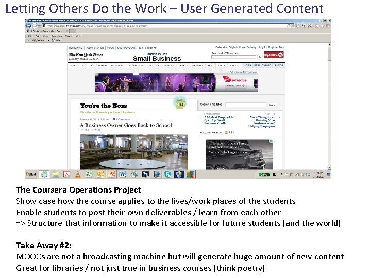This screenshot has height=278, width=371.
Task: Open Excel from the taskbar
Action: (89, 175)
